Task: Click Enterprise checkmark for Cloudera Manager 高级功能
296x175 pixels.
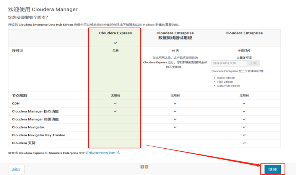Action: coord(244,119)
